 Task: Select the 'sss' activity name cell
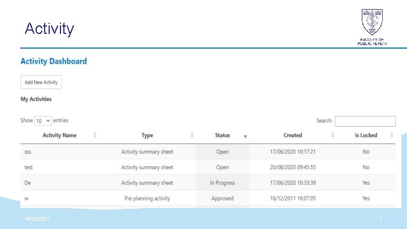click(x=28, y=152)
